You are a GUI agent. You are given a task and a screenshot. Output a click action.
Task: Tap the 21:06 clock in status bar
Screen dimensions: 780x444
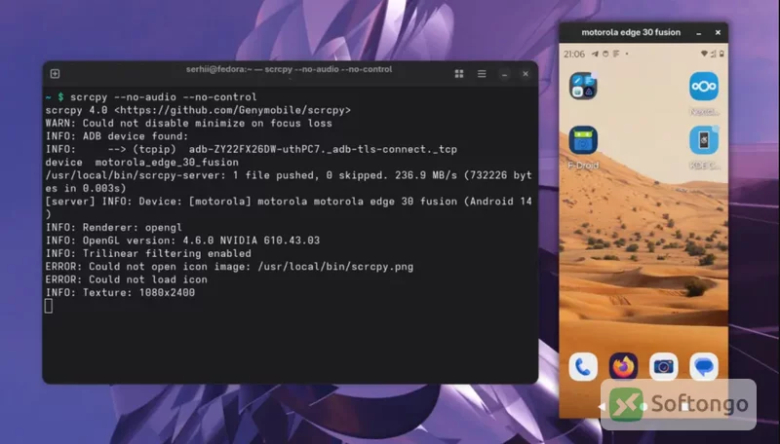click(574, 54)
